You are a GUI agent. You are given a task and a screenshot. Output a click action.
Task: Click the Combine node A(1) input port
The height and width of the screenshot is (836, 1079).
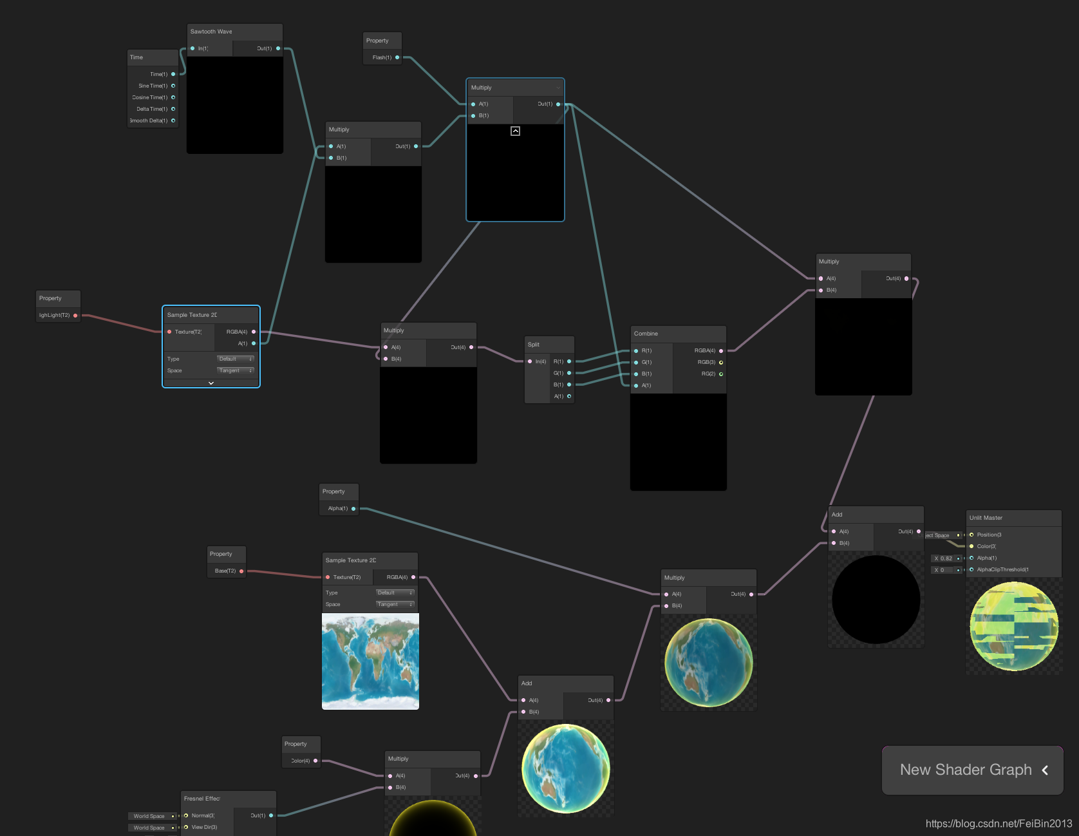tap(636, 385)
